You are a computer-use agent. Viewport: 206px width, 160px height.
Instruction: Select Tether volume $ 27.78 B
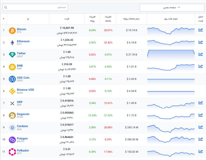[x=131, y=55]
